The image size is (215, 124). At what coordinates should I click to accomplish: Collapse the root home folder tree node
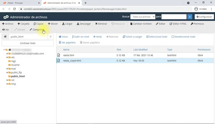[x=4, y=50]
